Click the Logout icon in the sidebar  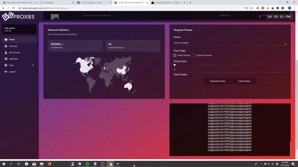tap(6, 71)
